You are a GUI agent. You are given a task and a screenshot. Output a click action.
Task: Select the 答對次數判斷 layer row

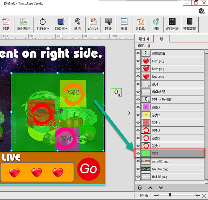(x=170, y=100)
